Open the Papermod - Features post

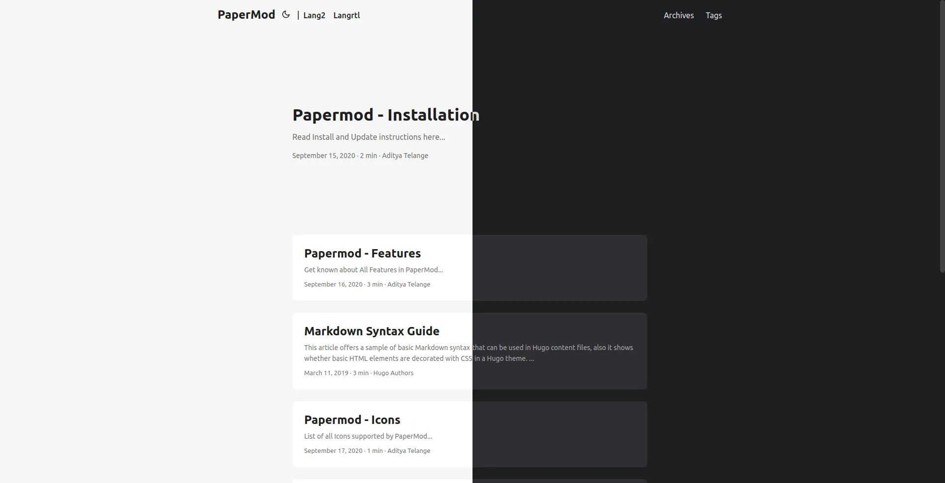click(362, 253)
